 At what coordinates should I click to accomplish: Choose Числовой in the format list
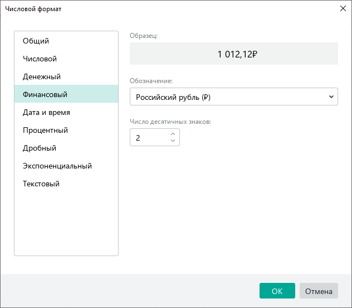tap(40, 59)
